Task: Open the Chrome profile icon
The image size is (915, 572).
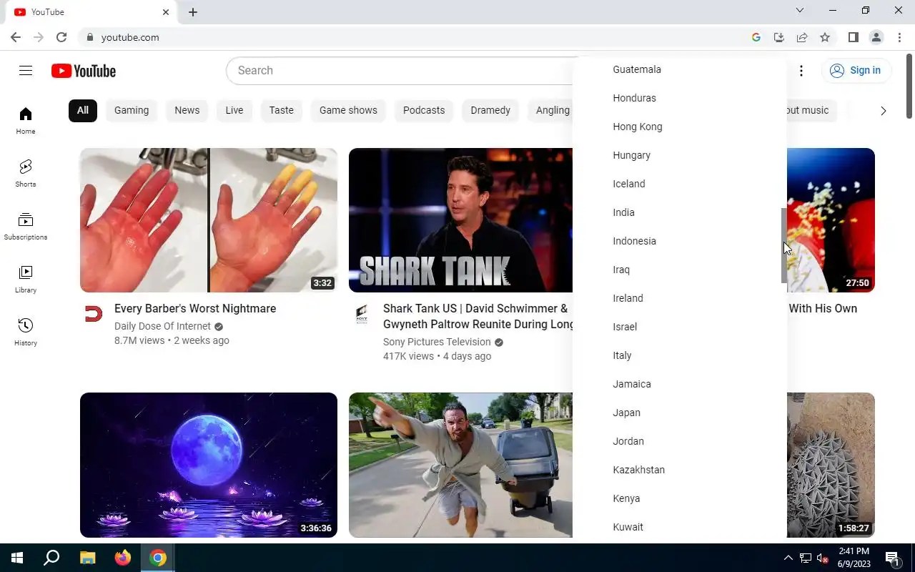Action: coord(876,37)
